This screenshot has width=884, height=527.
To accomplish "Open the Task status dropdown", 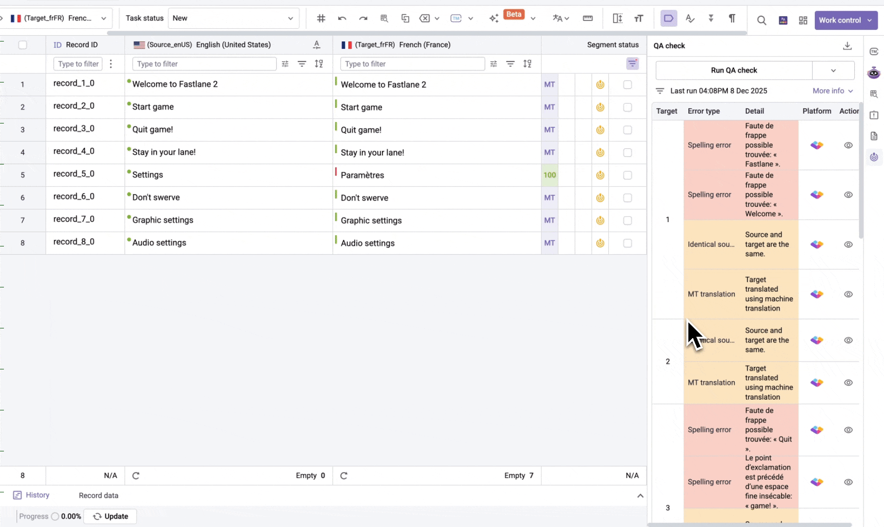I will [233, 19].
